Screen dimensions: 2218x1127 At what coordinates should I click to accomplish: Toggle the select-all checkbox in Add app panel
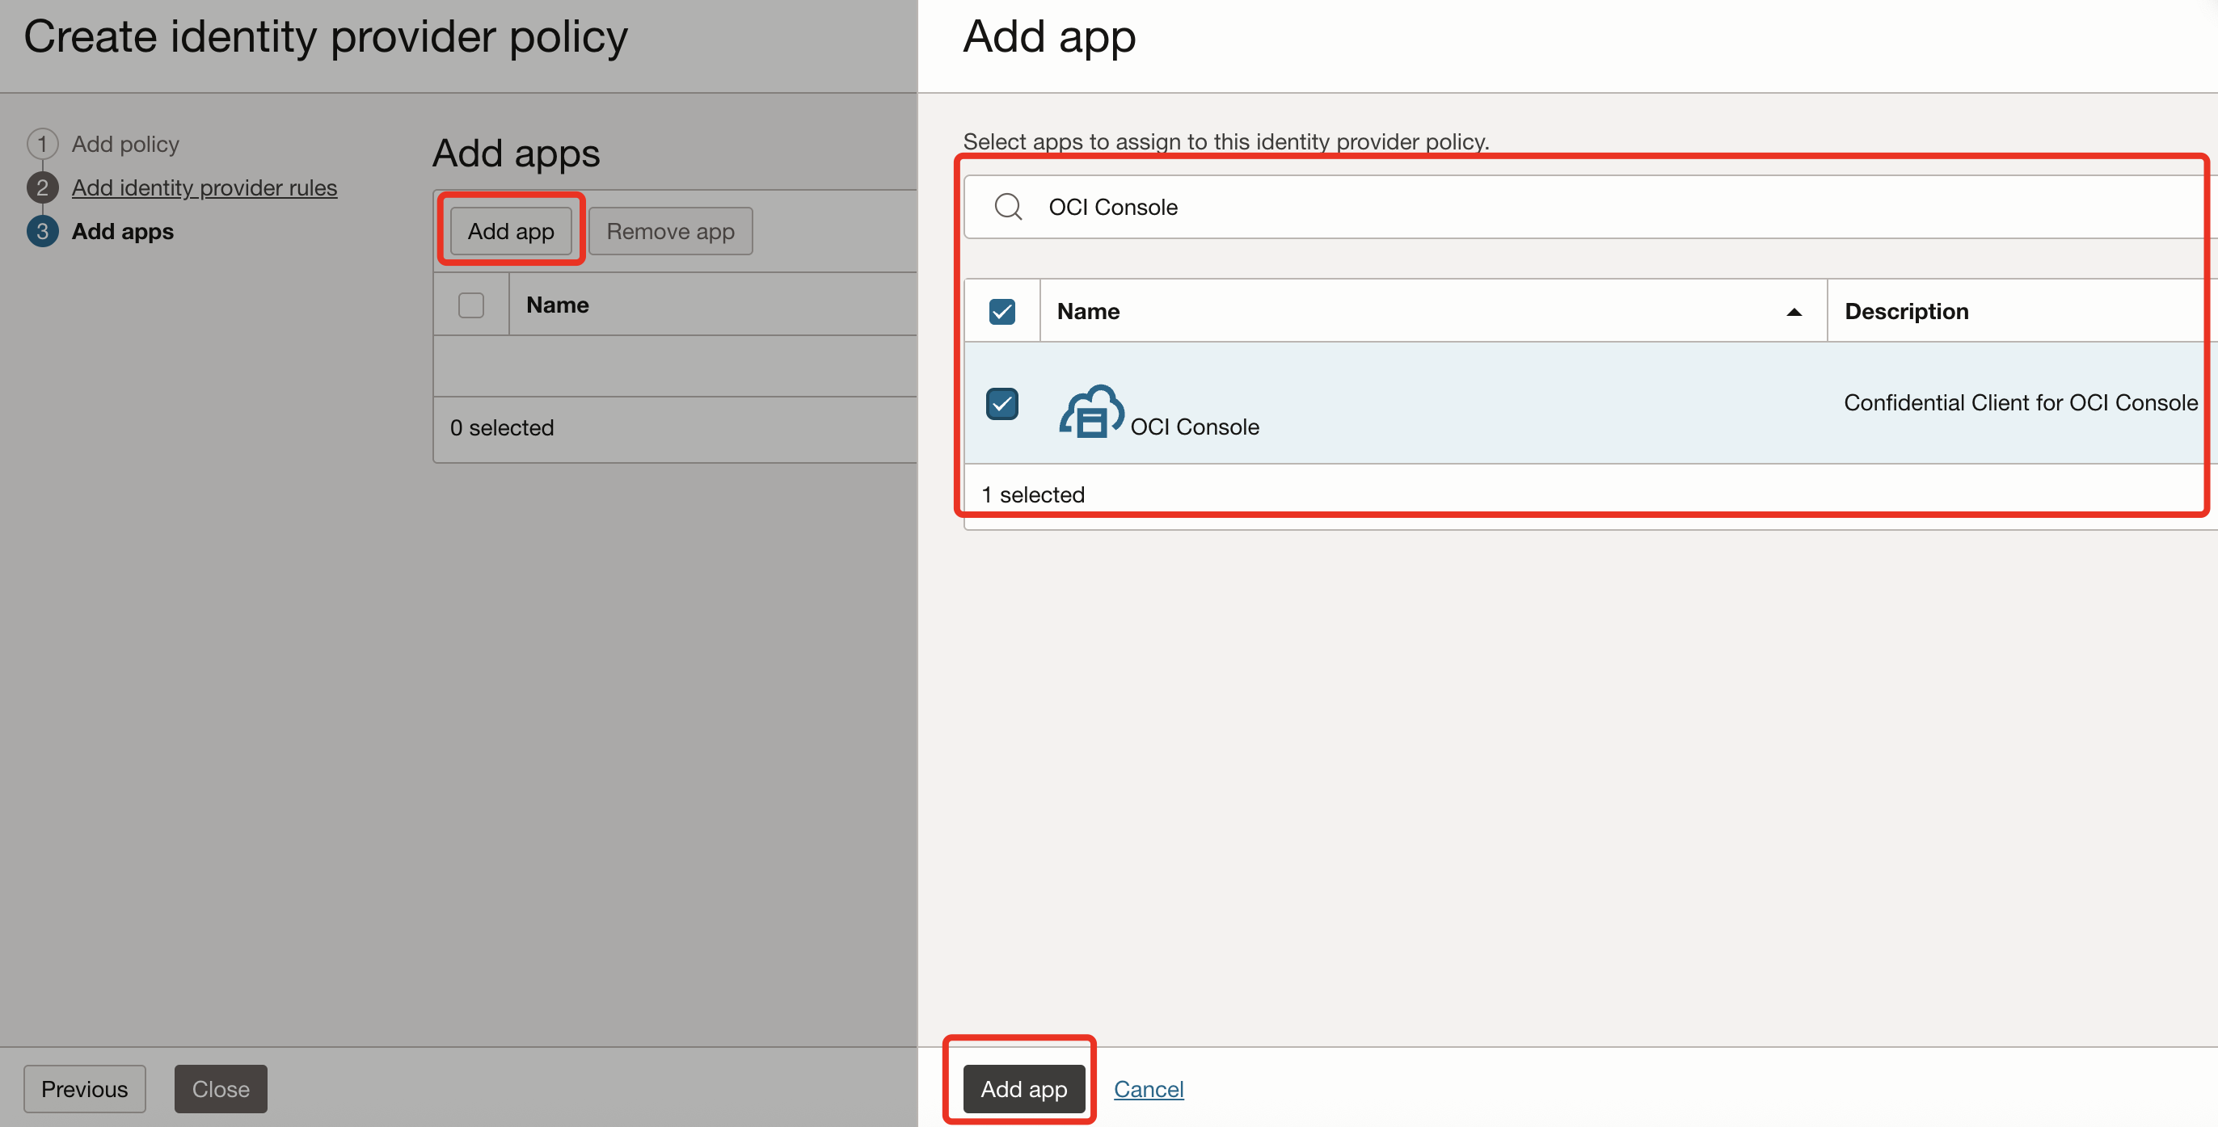click(x=1001, y=311)
